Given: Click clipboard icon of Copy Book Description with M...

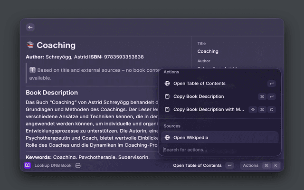Looking at the screenshot, I should click(x=167, y=109).
